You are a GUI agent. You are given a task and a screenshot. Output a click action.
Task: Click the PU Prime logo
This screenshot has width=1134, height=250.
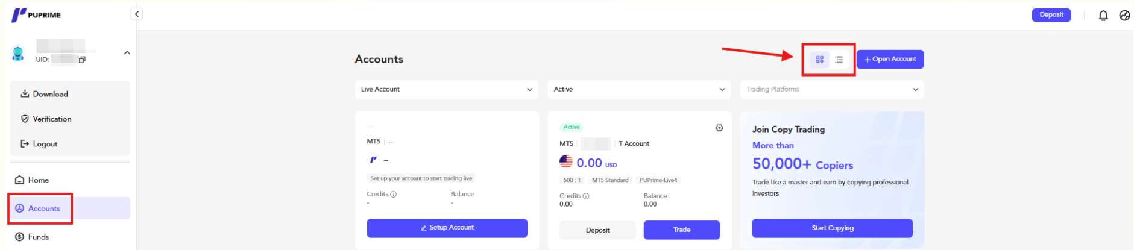(36, 15)
